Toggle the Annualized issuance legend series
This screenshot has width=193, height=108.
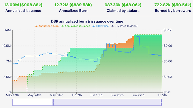pyautogui.click(x=76, y=26)
